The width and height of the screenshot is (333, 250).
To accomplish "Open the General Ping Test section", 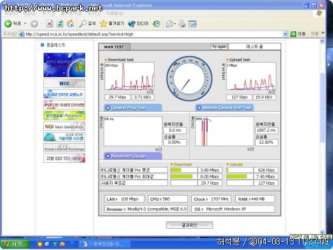I will (133, 108).
